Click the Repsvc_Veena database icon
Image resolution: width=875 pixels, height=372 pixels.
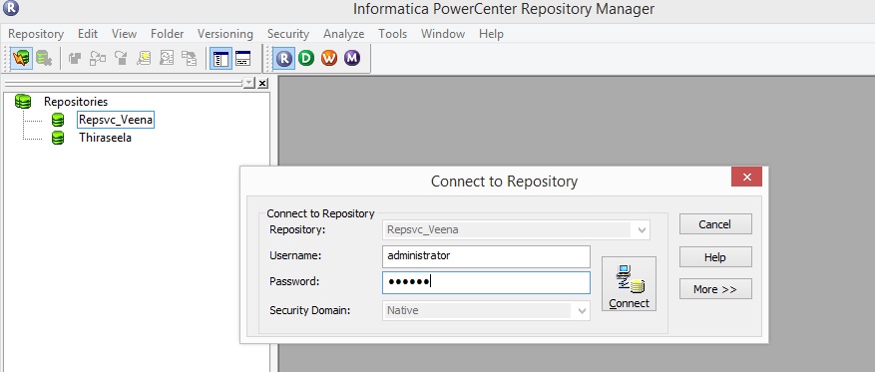pyautogui.click(x=58, y=120)
